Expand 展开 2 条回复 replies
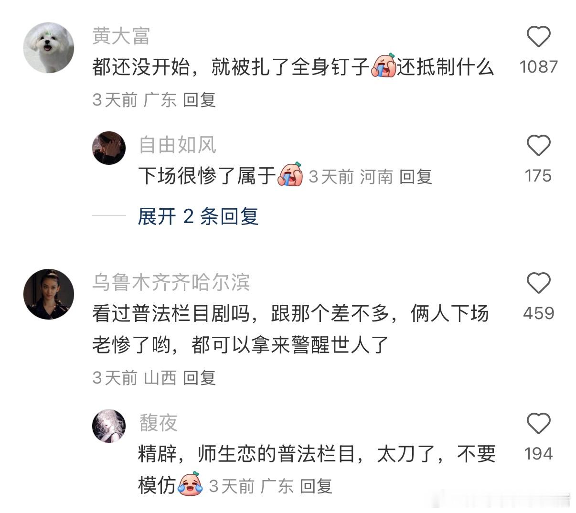This screenshot has width=576, height=513. (198, 216)
